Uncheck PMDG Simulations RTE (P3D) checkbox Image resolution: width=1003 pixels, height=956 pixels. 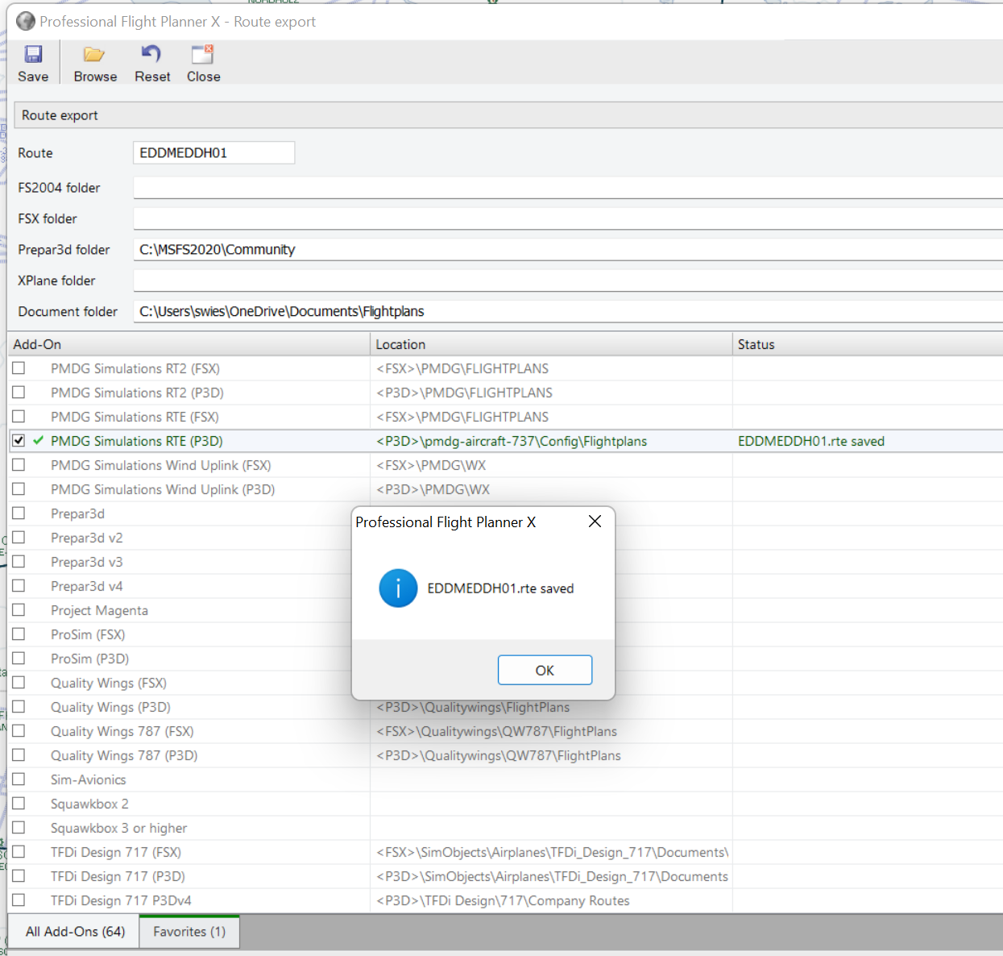[x=19, y=441]
